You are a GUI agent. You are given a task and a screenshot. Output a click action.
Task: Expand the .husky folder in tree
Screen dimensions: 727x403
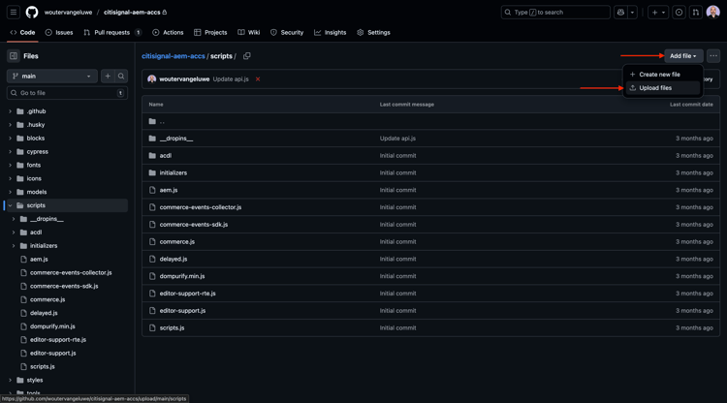pos(11,125)
